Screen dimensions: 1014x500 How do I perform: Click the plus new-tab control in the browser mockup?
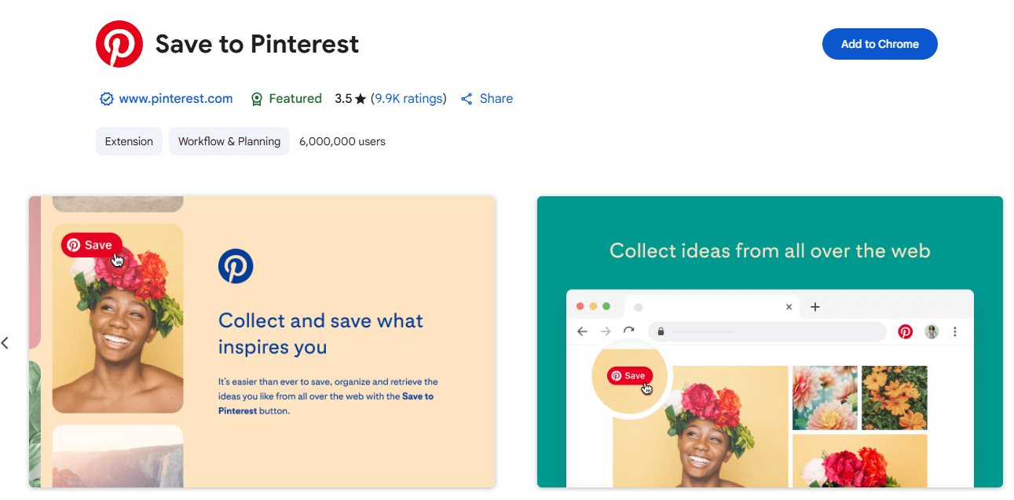pyautogui.click(x=814, y=307)
